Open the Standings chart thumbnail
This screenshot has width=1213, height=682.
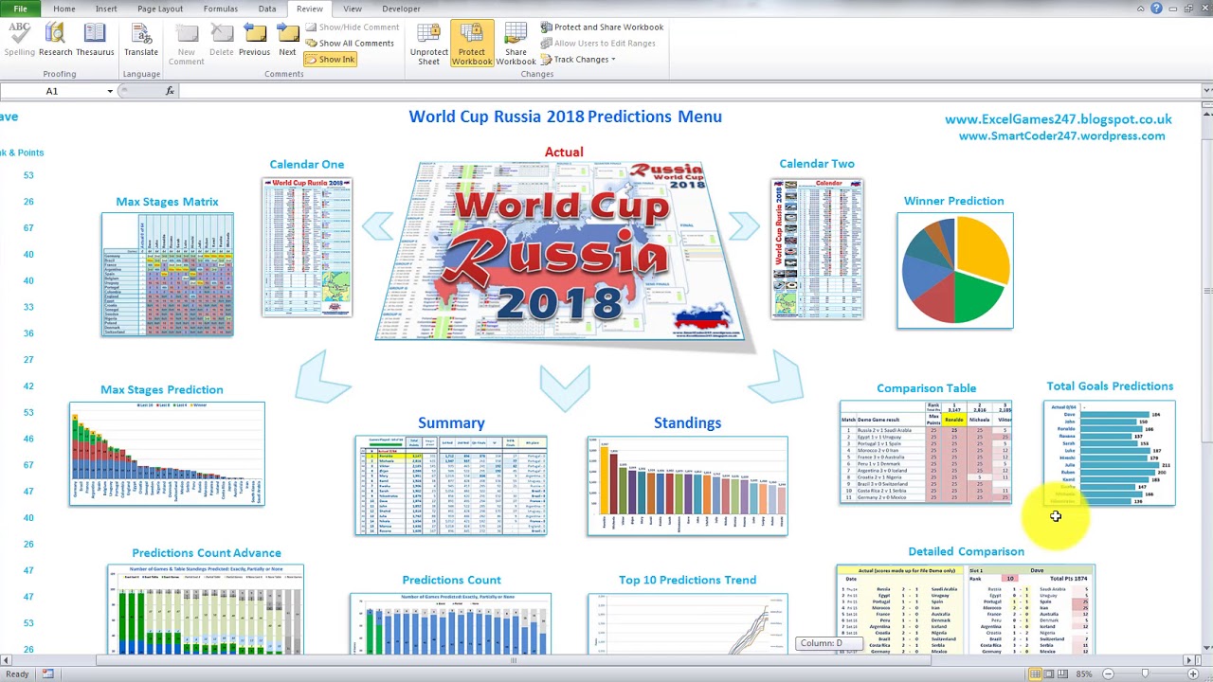(687, 486)
